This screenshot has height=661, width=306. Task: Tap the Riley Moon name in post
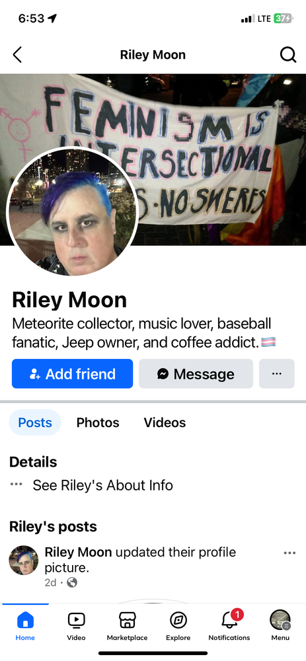79,552
